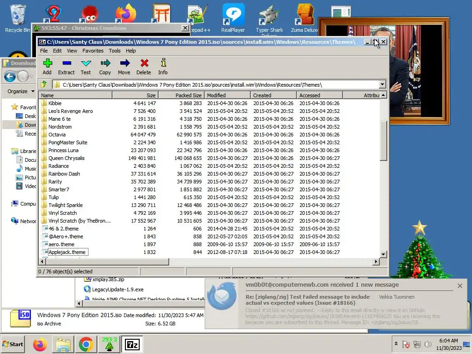The image size is (472, 354).
Task: Open the Edit menu
Action: [x=57, y=51]
